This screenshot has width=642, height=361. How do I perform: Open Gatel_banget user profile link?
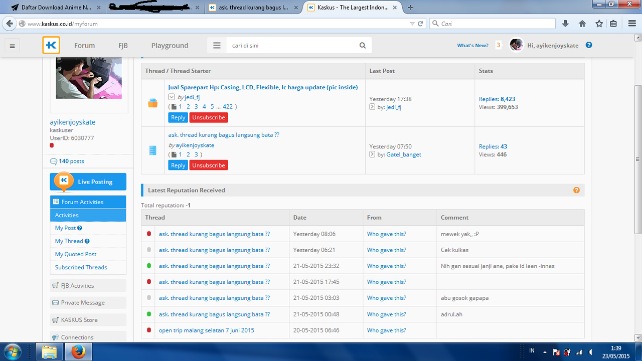tap(404, 154)
